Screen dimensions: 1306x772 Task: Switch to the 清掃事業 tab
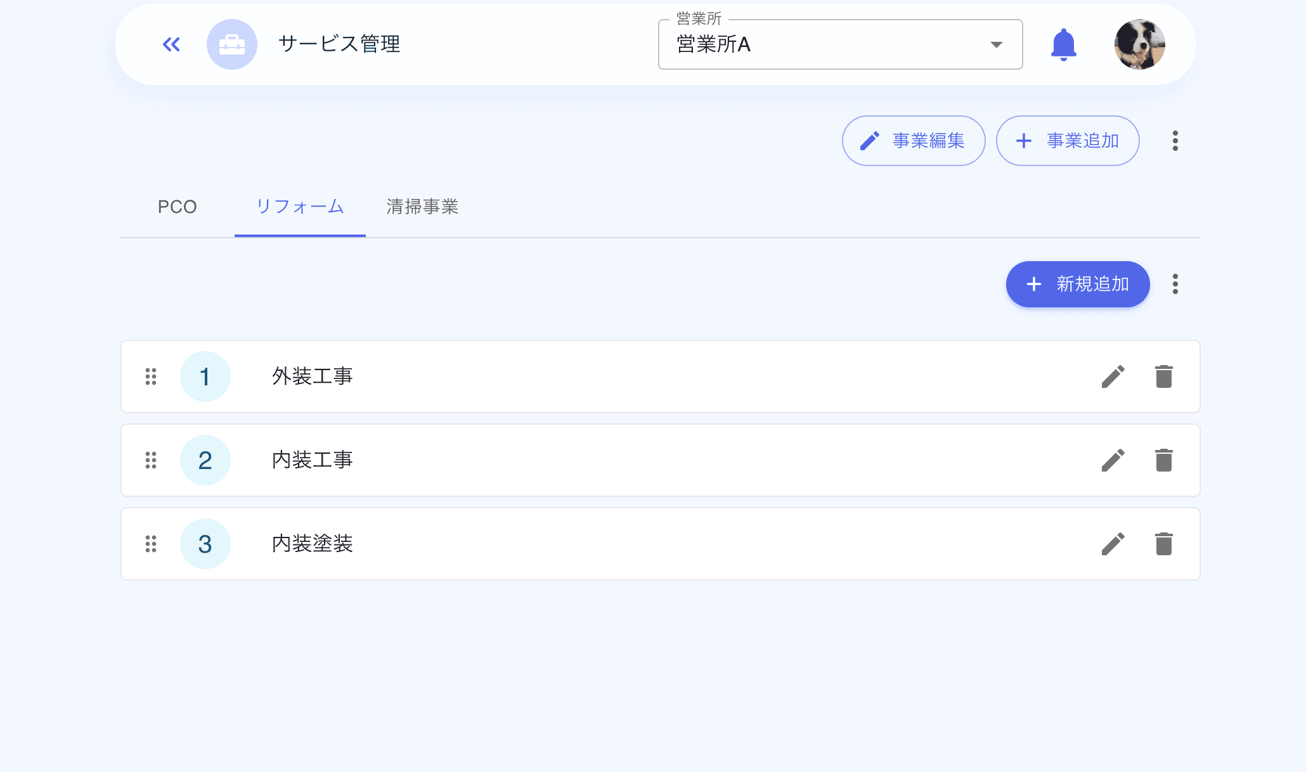pos(423,207)
